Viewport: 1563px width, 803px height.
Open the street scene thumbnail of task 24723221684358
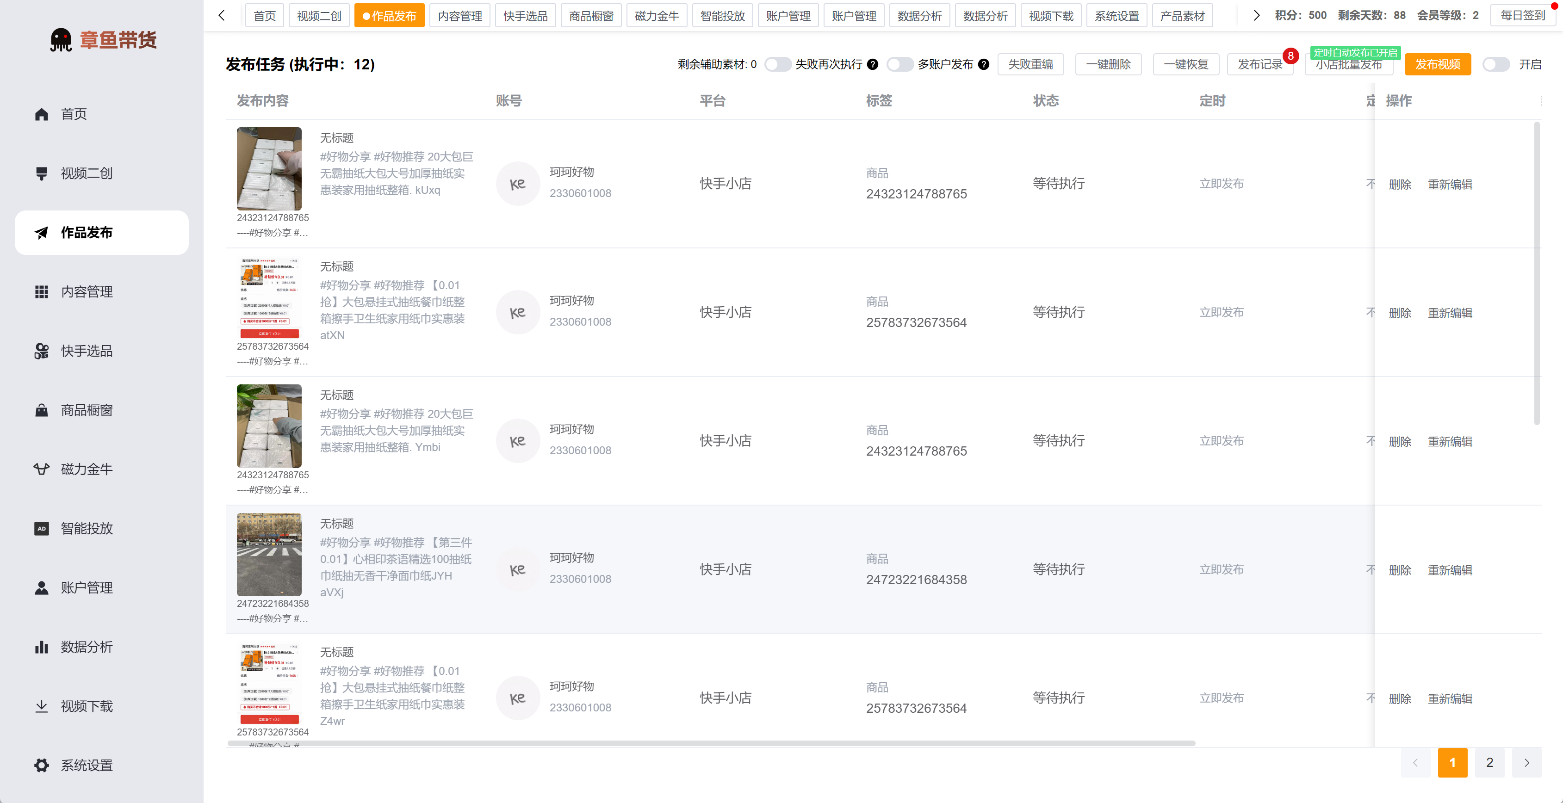(269, 554)
